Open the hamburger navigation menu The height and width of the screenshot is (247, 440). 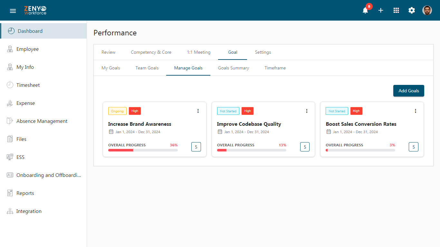pos(13,11)
